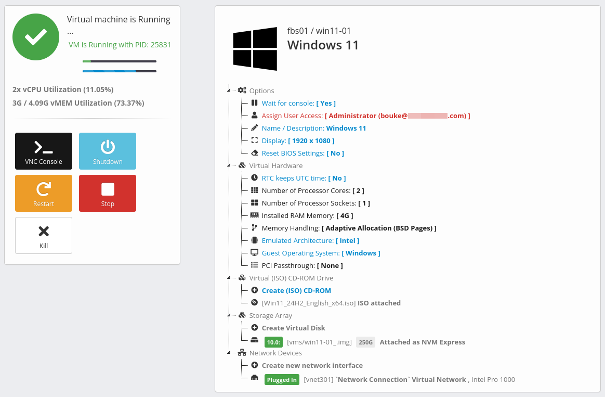
Task: Click the green Plugged In badge
Action: point(282,380)
